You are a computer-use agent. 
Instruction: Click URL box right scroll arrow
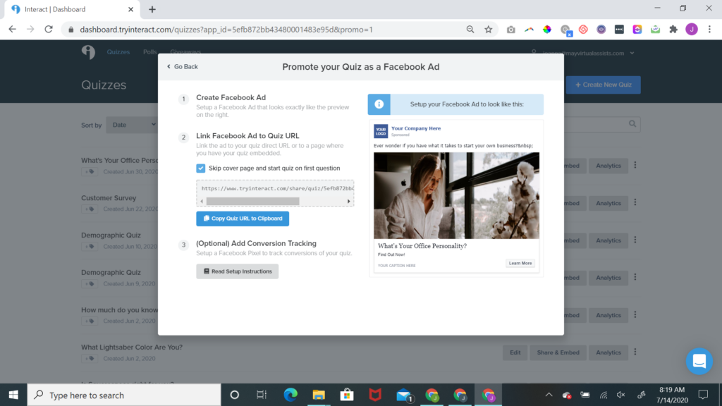(x=348, y=201)
